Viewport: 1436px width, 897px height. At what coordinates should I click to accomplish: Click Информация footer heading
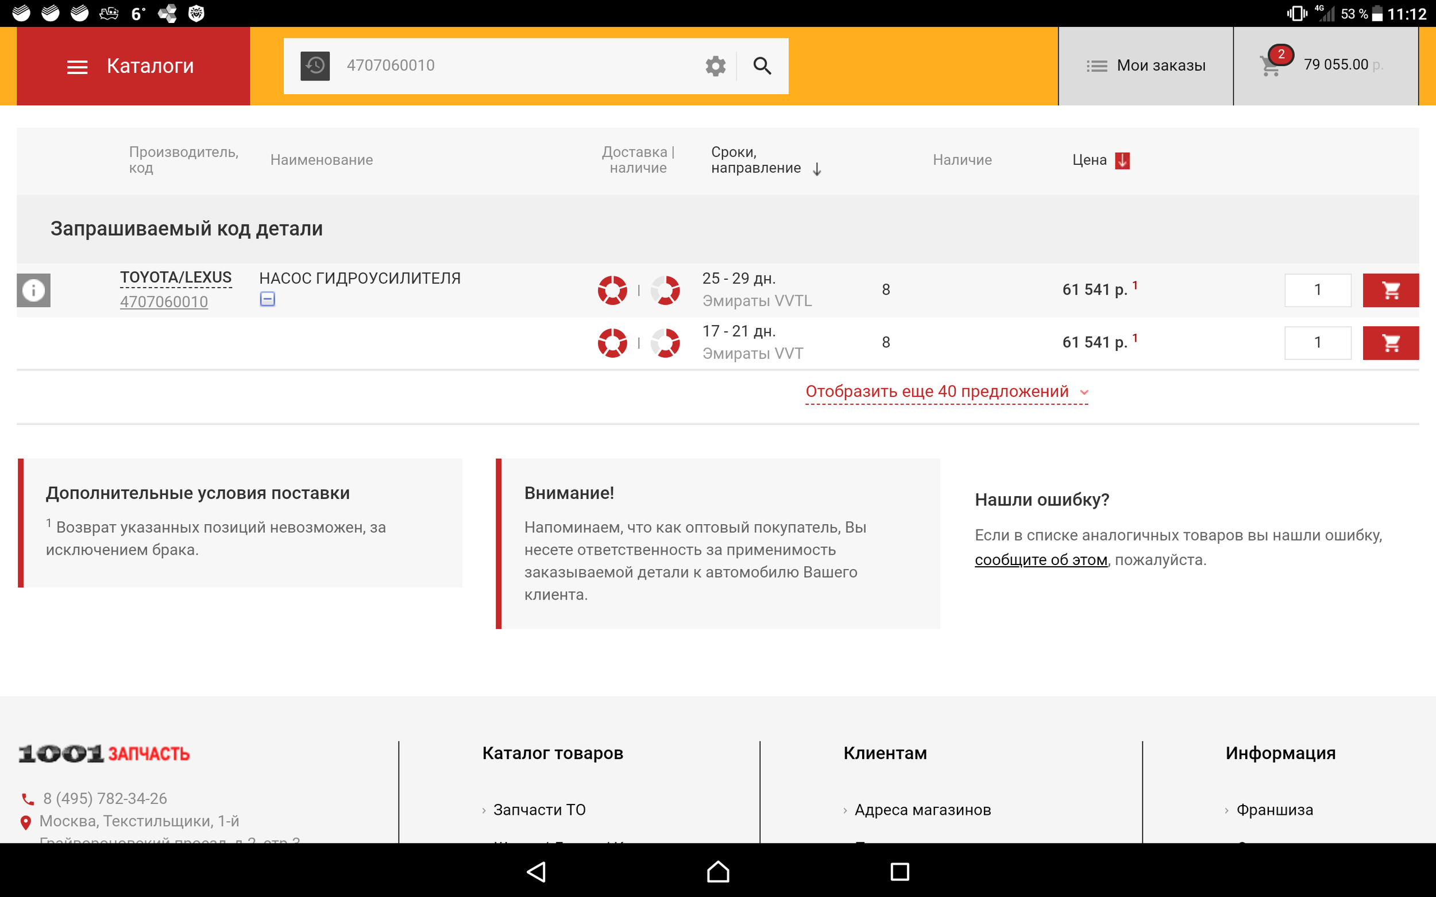(x=1280, y=753)
